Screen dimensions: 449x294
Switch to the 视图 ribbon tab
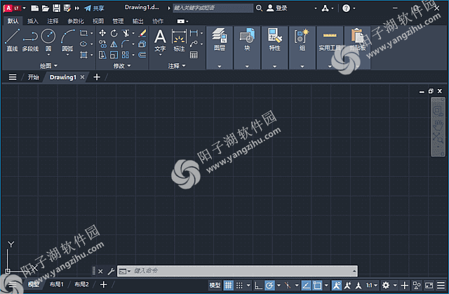(x=98, y=21)
